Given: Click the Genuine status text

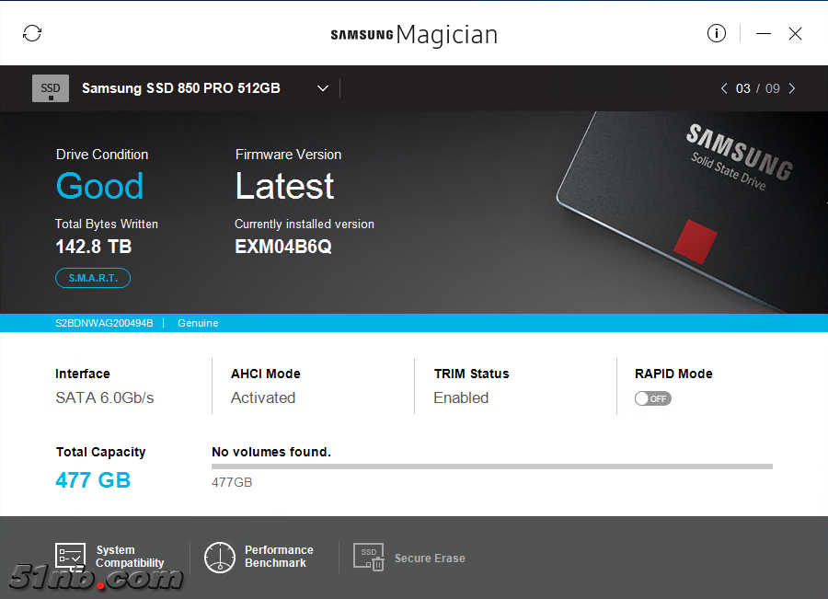Looking at the screenshot, I should coord(198,323).
